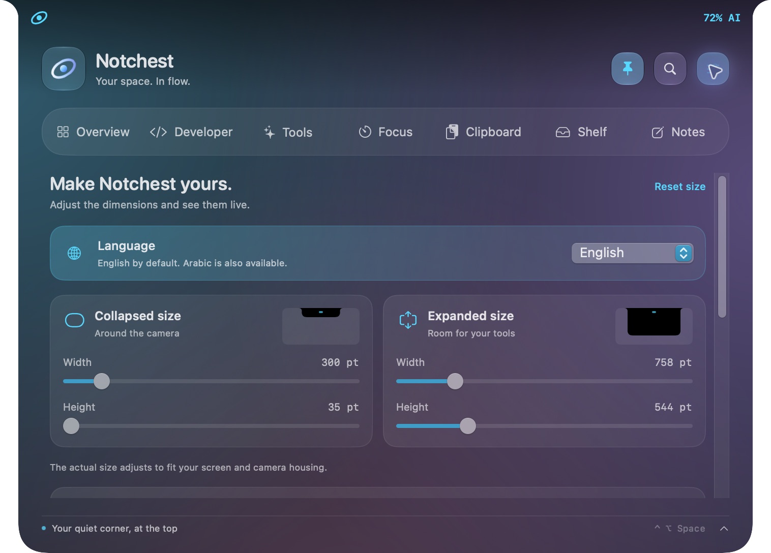Open the Clipboard tab
The image size is (771, 553).
click(483, 132)
